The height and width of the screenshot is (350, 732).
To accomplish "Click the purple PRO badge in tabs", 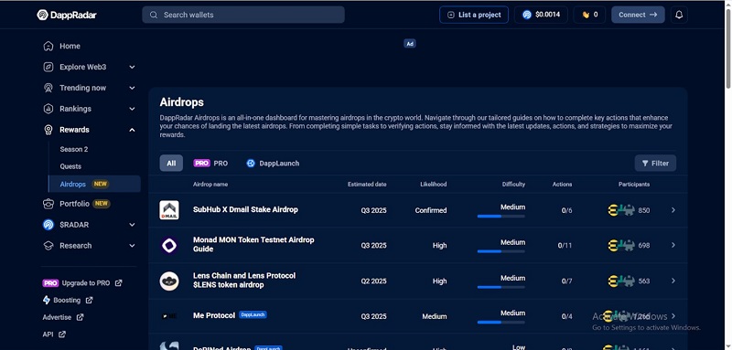I will (201, 163).
